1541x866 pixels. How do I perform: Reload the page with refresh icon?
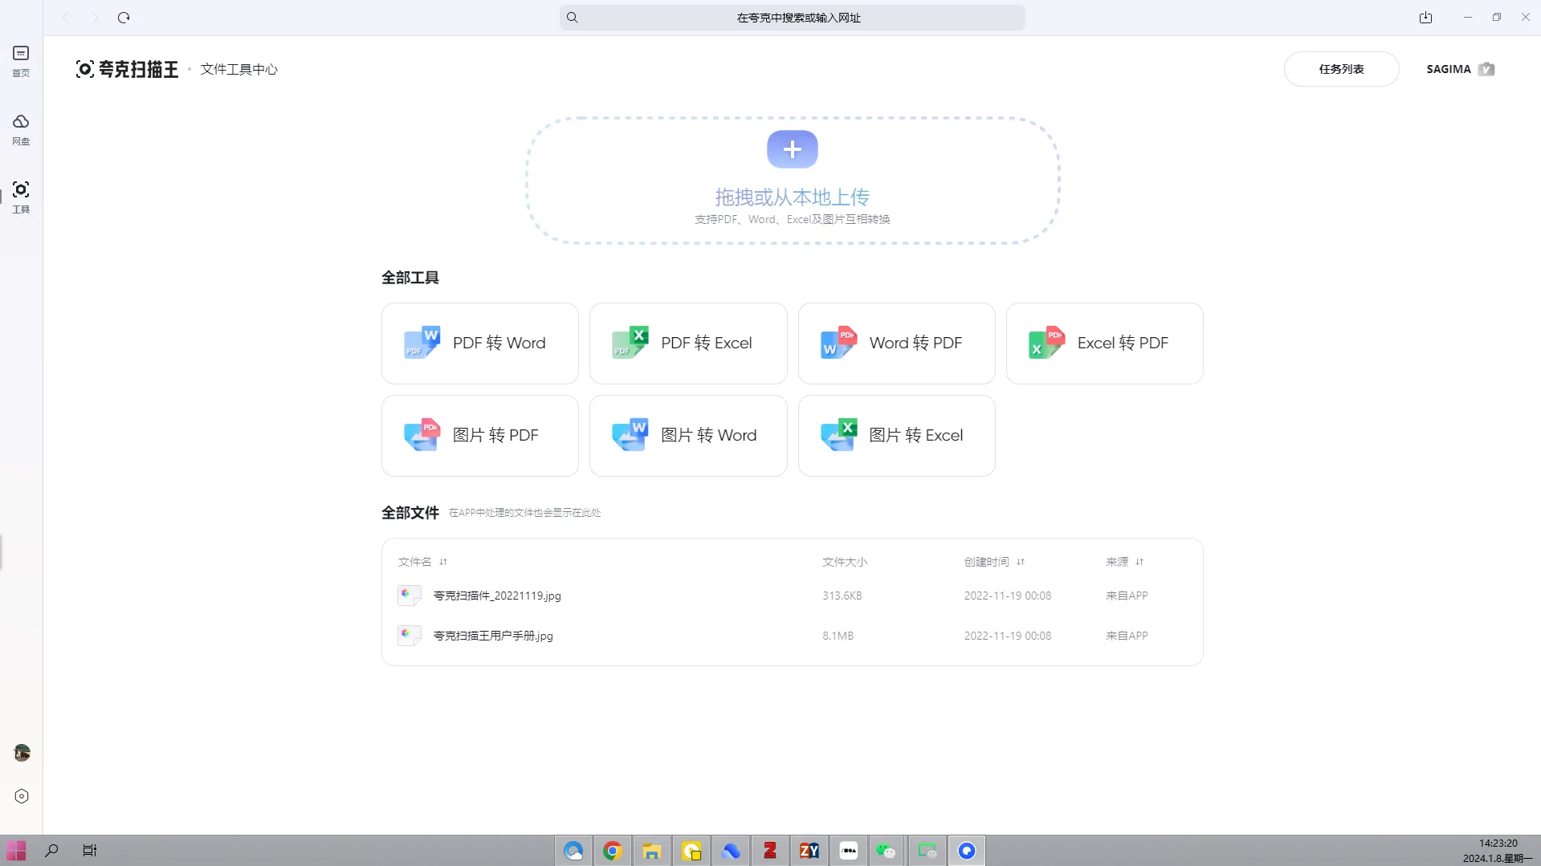(x=124, y=18)
